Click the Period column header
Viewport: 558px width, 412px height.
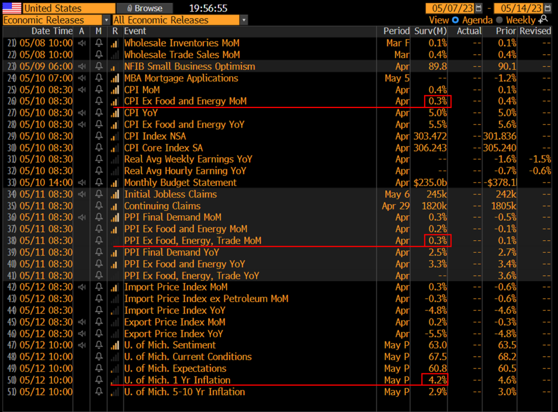[x=396, y=31]
